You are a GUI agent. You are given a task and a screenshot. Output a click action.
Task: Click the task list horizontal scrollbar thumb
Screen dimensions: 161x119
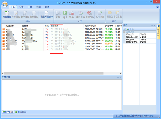point(54,73)
